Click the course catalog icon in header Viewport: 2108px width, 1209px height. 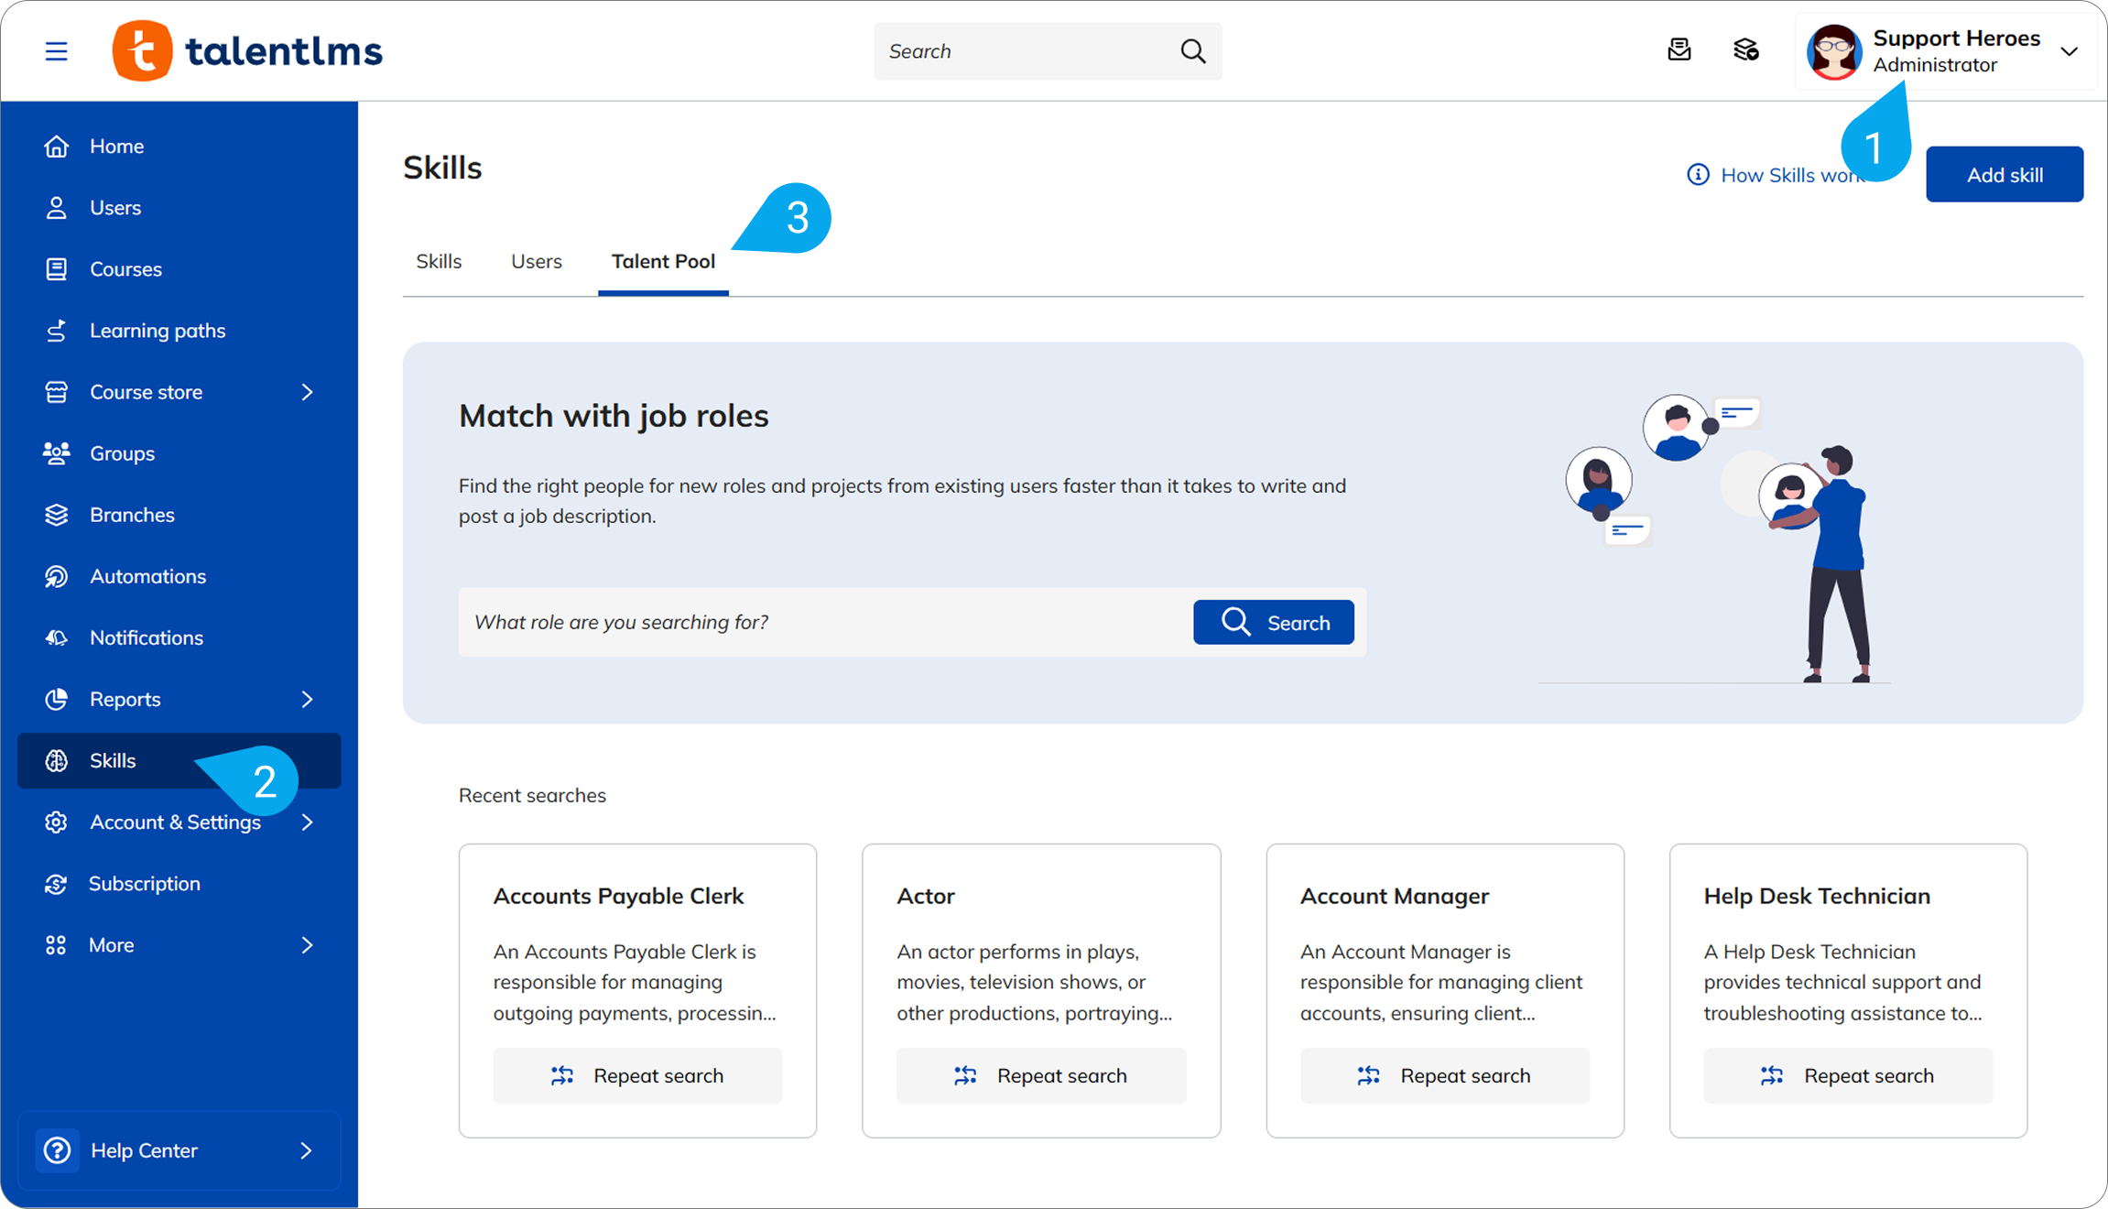[x=1745, y=50]
